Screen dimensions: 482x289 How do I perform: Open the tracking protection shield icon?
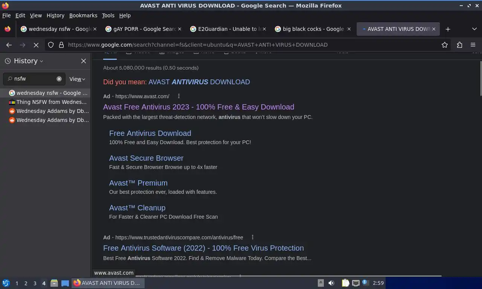click(51, 45)
